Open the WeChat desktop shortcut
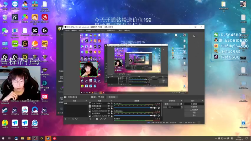The width and height of the screenshot is (251, 141). click(x=5, y=32)
